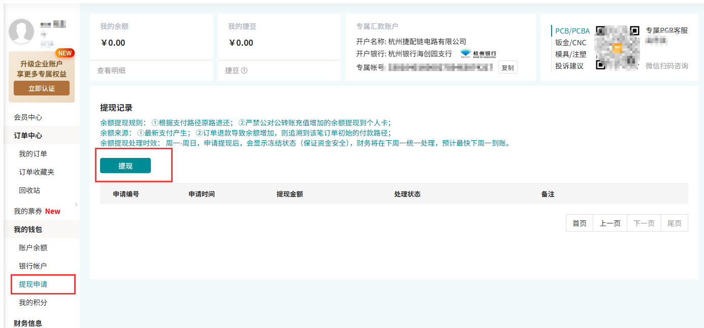Screen dimensions: 704x328
Task: Expand the 财务信息 sidebar section
Action: [28, 323]
